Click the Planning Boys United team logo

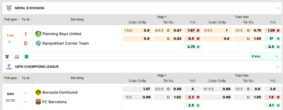coord(38,34)
